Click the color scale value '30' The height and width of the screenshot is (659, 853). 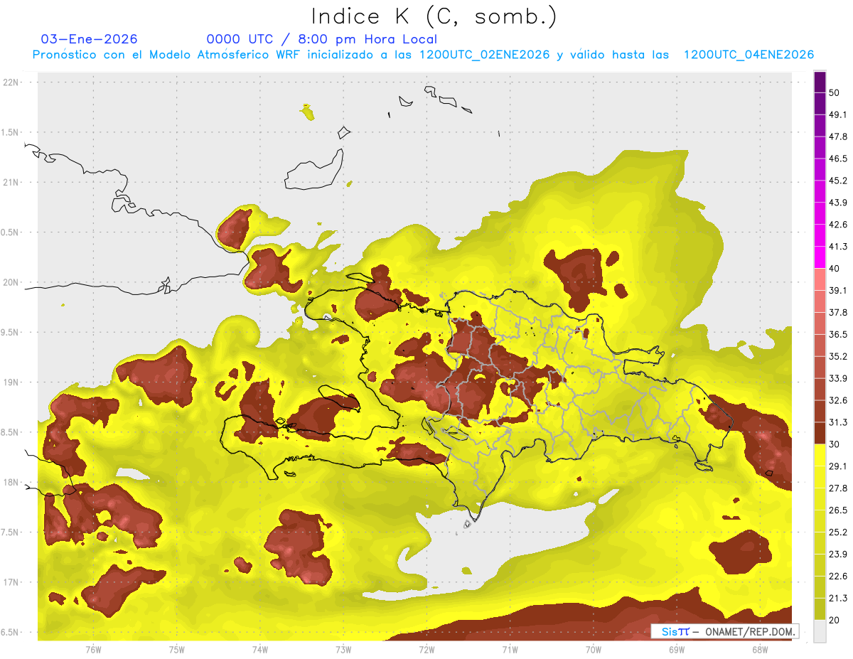pyautogui.click(x=835, y=444)
